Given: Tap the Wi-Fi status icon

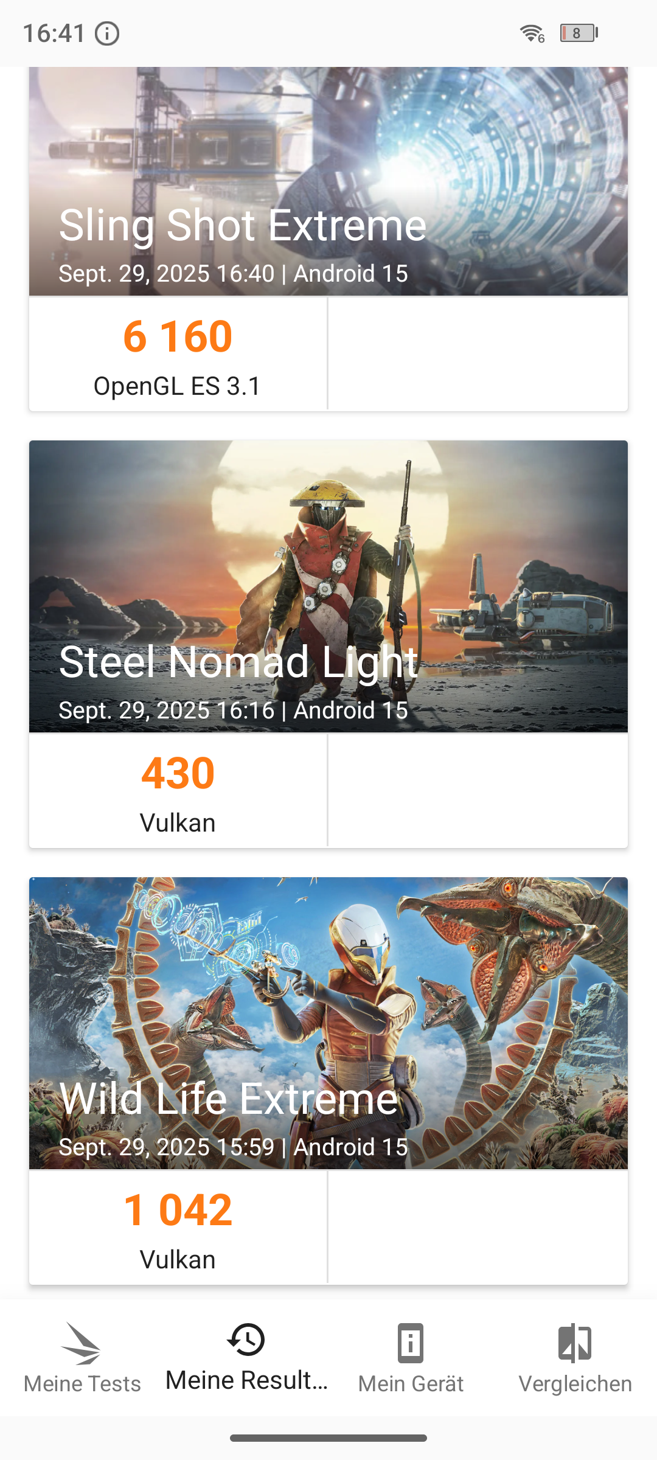Looking at the screenshot, I should [x=532, y=33].
